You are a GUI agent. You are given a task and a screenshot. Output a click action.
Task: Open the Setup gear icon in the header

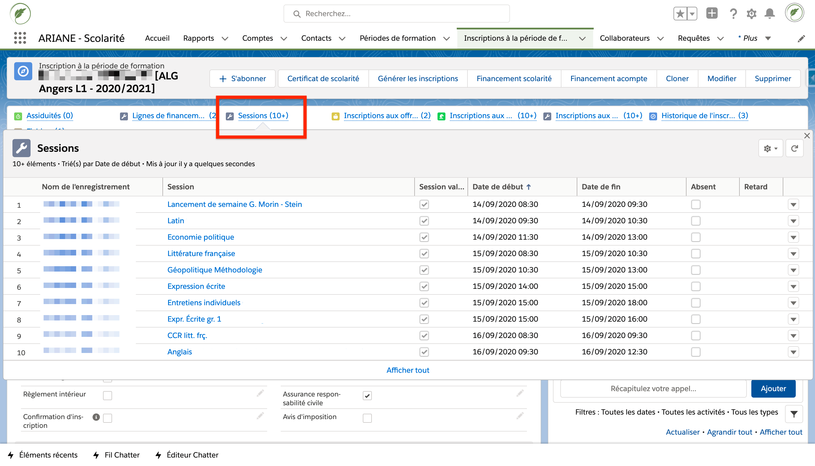click(751, 14)
